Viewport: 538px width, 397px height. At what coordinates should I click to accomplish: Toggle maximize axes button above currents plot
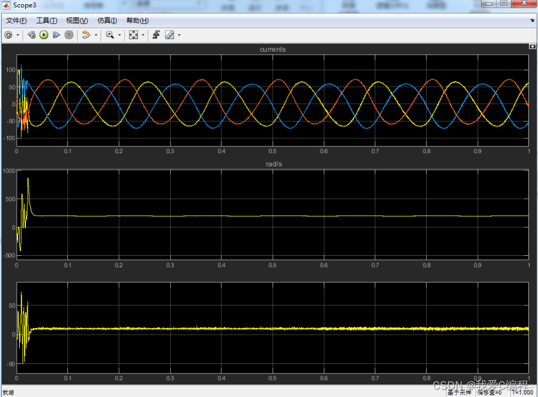(x=532, y=46)
